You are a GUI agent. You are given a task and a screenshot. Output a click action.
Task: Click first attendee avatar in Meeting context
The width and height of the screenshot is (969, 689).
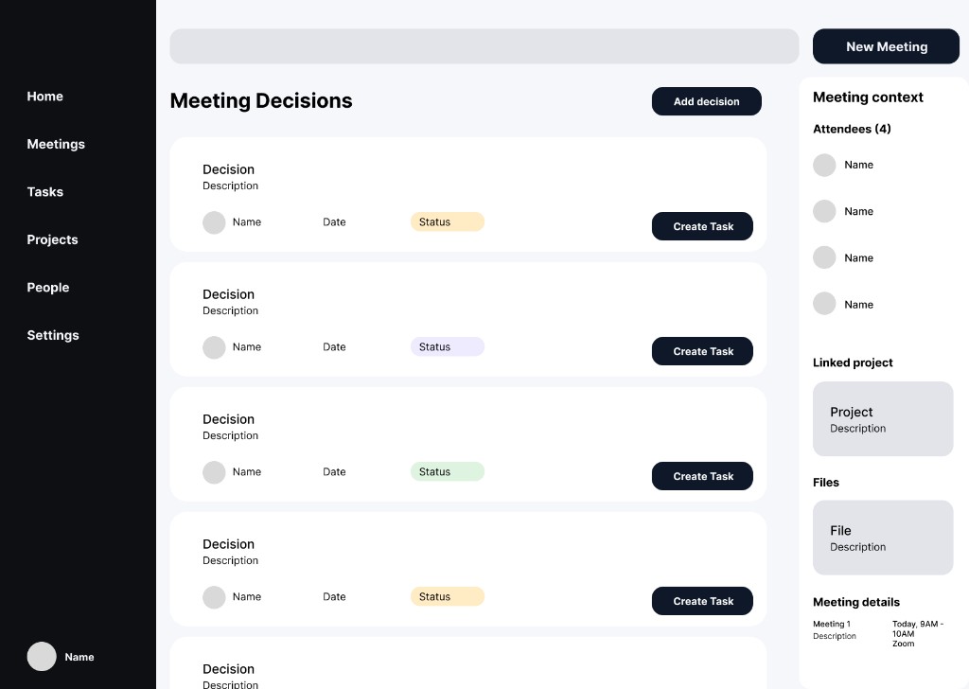824,165
